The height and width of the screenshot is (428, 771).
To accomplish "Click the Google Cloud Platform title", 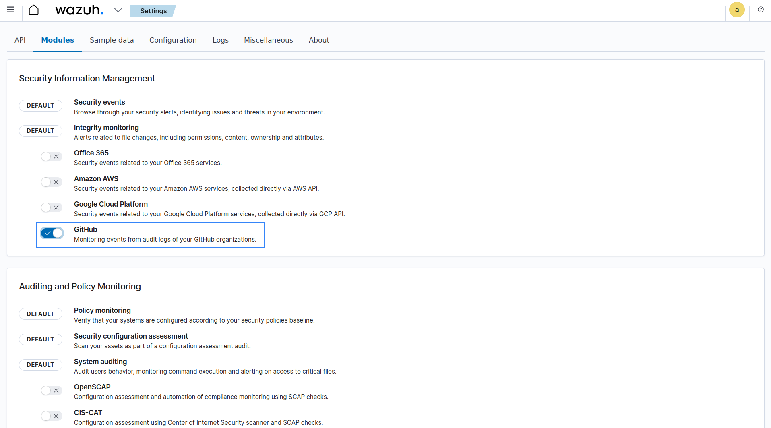I will [111, 204].
